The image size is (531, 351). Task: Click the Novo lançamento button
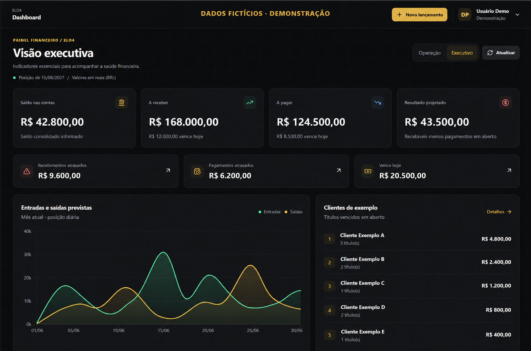tap(419, 14)
